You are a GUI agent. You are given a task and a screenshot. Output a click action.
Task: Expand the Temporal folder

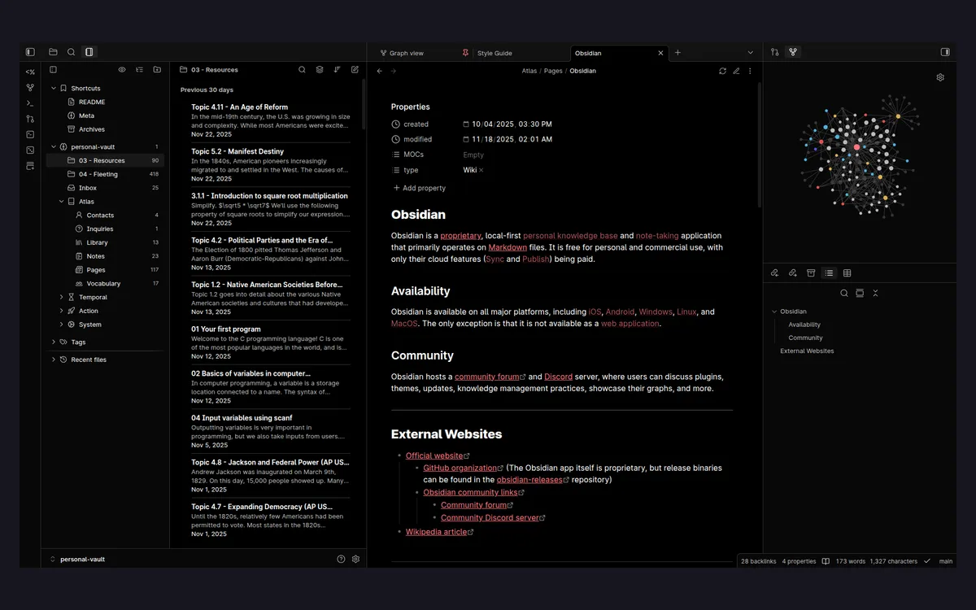(62, 298)
